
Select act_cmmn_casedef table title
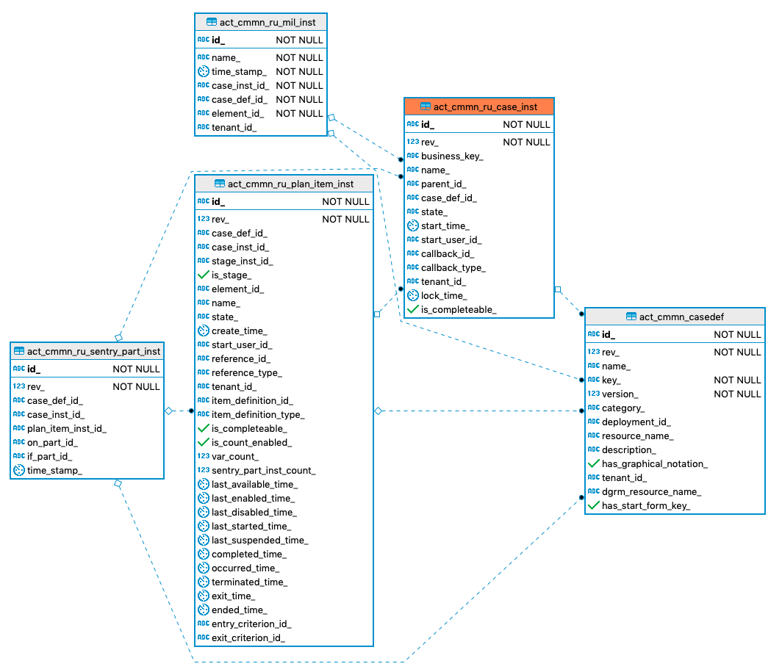[x=681, y=317]
